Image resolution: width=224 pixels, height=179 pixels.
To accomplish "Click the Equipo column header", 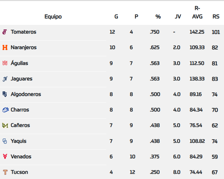I will [53, 16].
